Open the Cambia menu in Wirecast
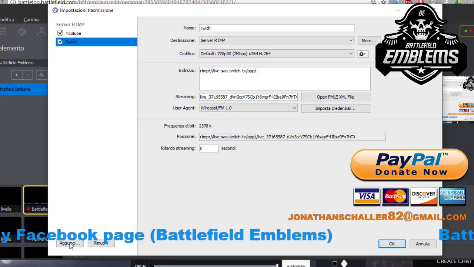474x267 pixels. (x=31, y=20)
